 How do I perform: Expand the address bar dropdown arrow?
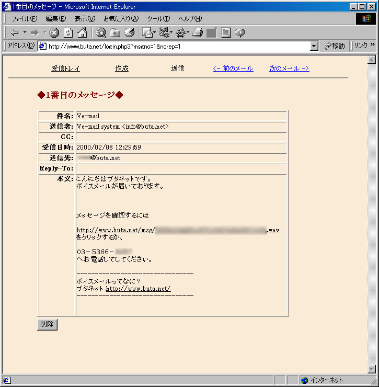pyautogui.click(x=314, y=46)
